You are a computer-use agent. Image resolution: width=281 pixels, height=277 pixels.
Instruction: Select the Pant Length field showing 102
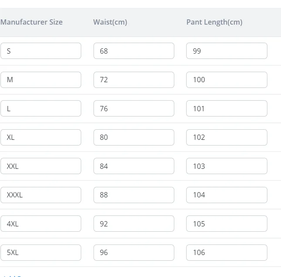point(227,137)
